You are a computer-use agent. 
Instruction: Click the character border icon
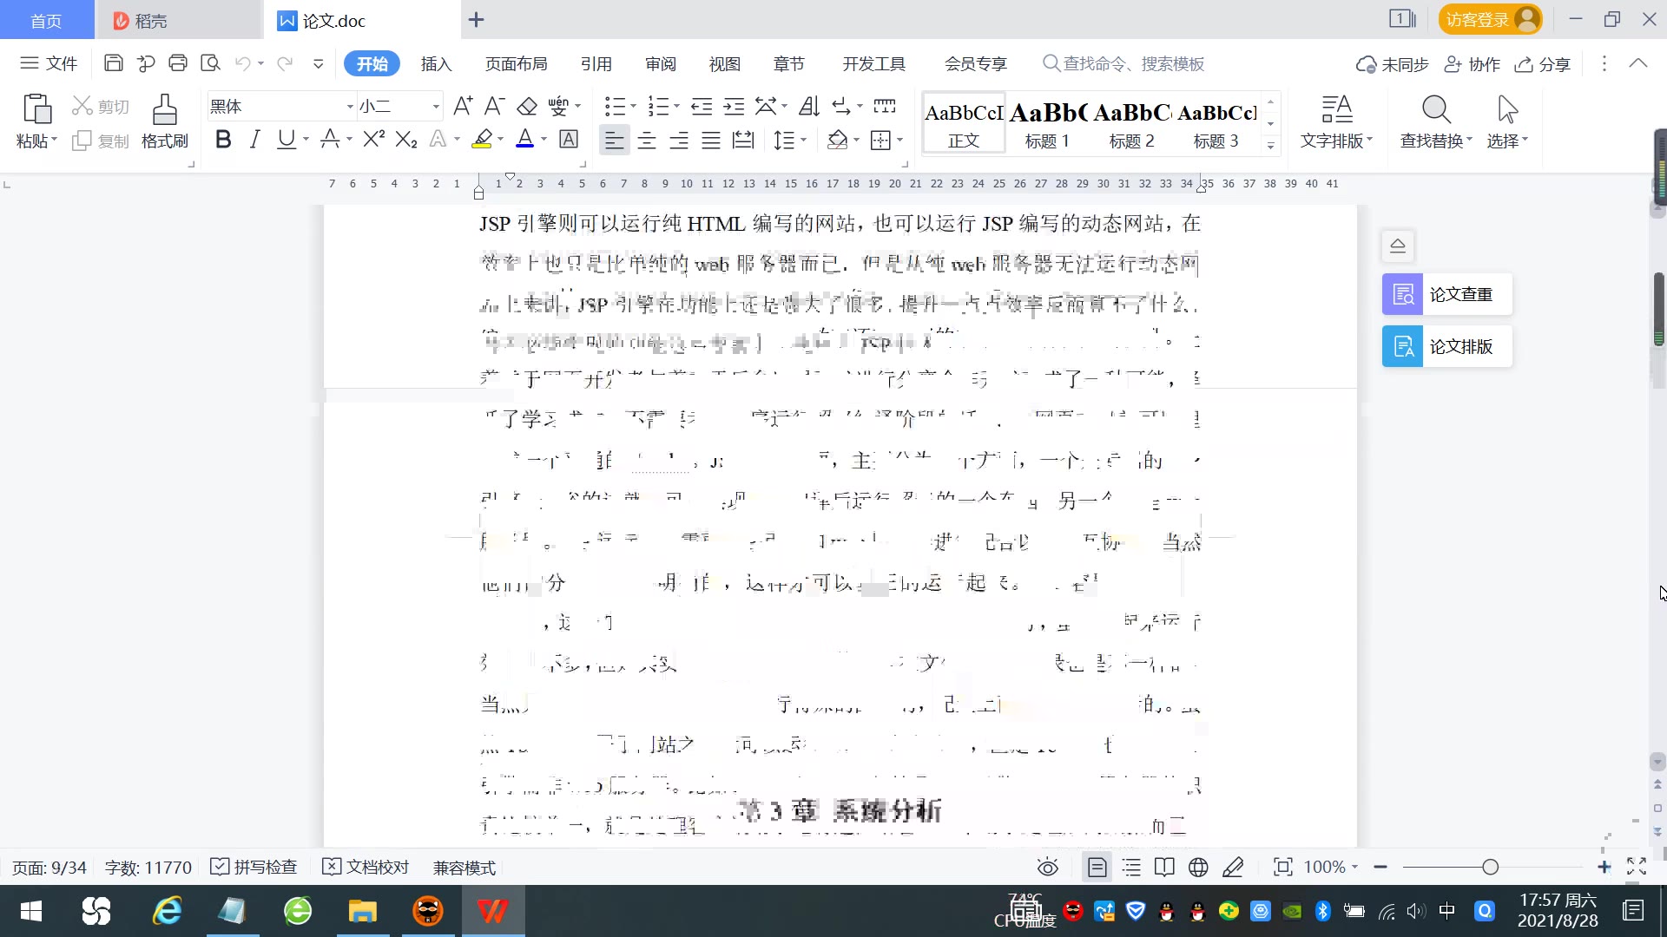point(569,139)
